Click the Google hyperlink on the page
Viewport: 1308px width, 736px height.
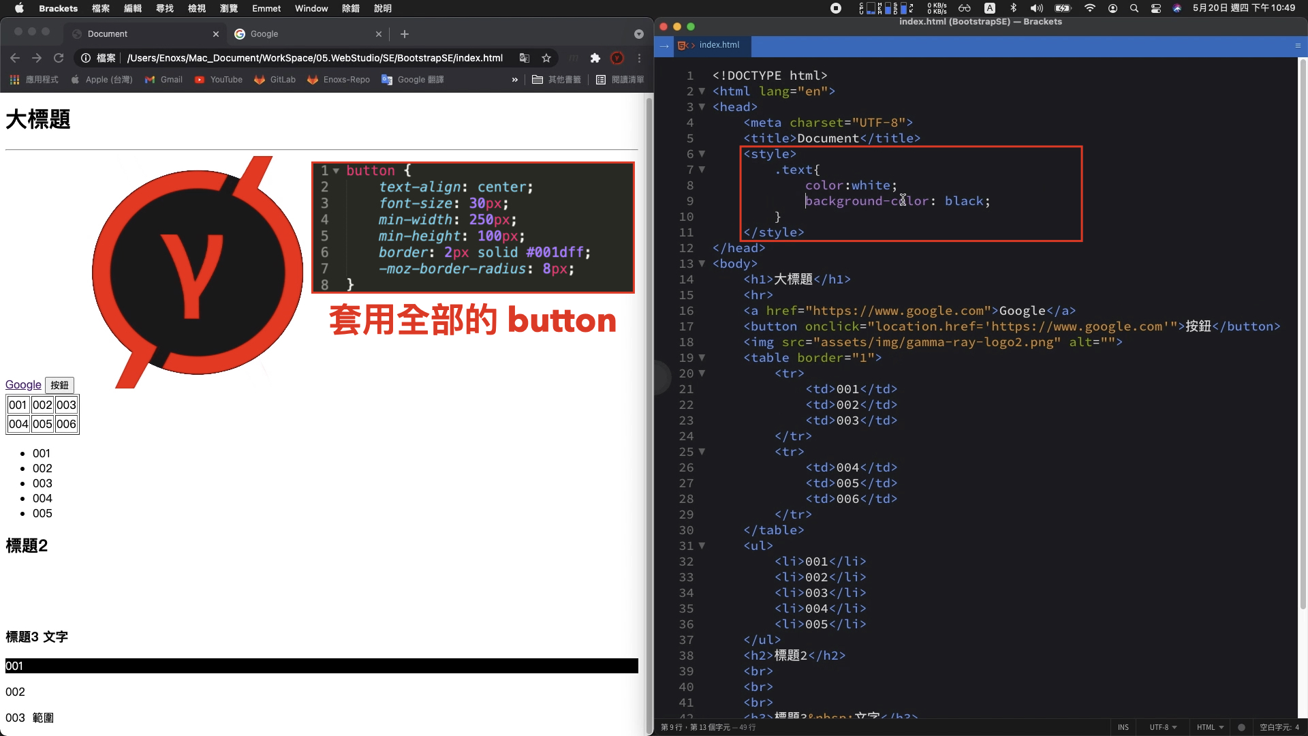pyautogui.click(x=23, y=385)
